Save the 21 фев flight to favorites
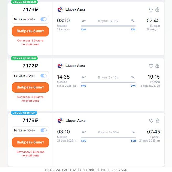172x172 pixels. (x=151, y=121)
